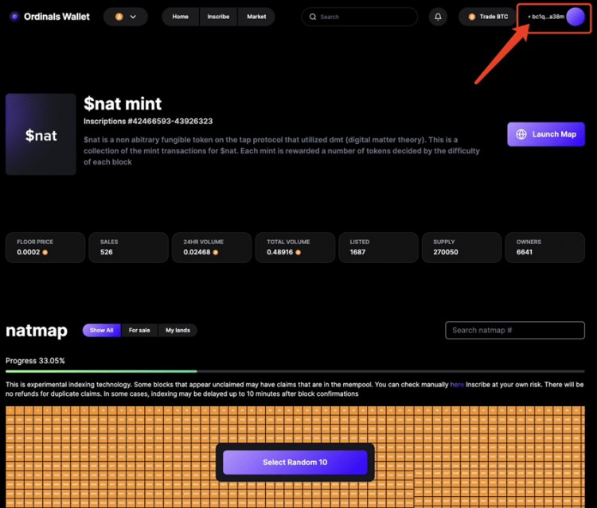Click the Search natmap # field

click(515, 331)
